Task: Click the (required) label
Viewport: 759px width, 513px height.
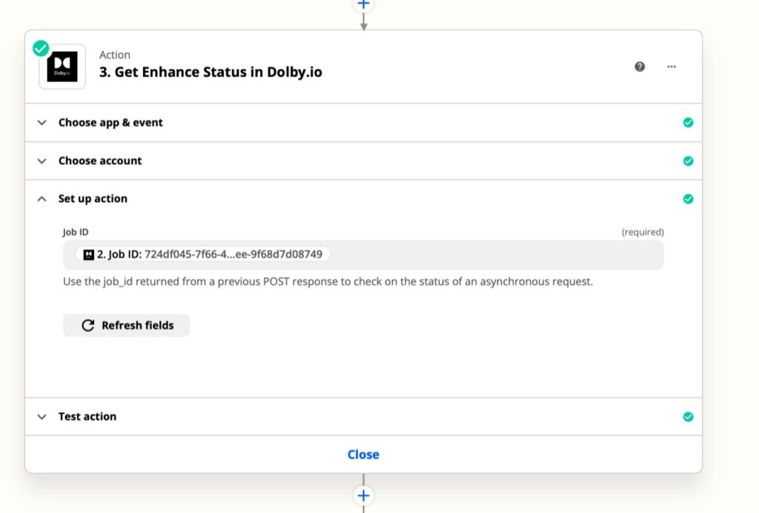Action: (x=643, y=232)
